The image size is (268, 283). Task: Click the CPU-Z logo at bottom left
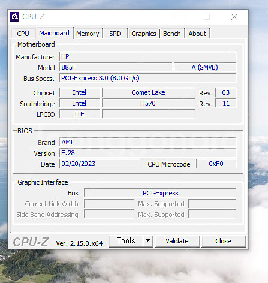(31, 242)
